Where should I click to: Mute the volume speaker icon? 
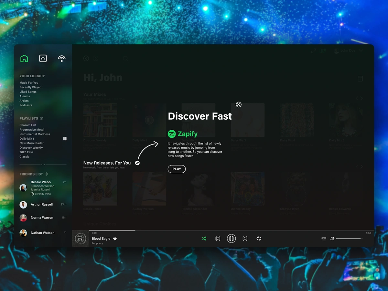coord(332,239)
